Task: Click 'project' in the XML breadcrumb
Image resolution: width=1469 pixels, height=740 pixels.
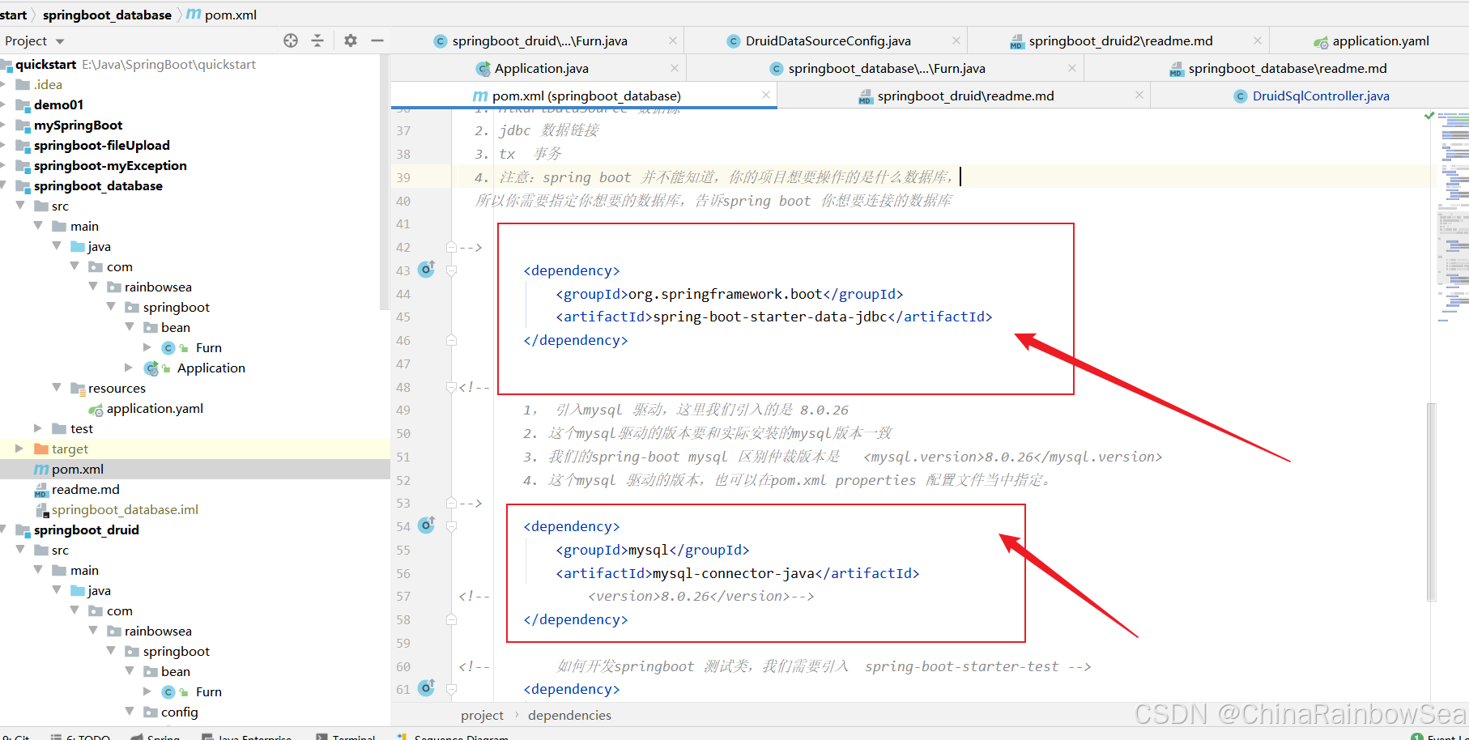Action: point(482,715)
